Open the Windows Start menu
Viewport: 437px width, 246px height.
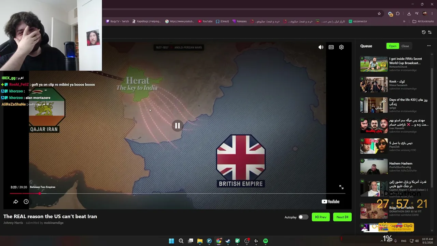click(171, 241)
